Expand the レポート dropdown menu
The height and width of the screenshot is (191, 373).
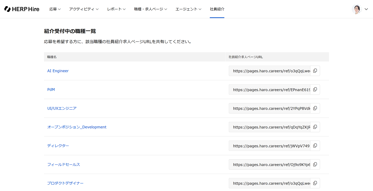(116, 9)
